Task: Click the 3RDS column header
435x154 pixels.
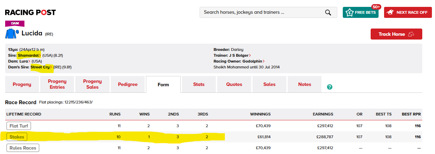Action: pyautogui.click(x=203, y=114)
